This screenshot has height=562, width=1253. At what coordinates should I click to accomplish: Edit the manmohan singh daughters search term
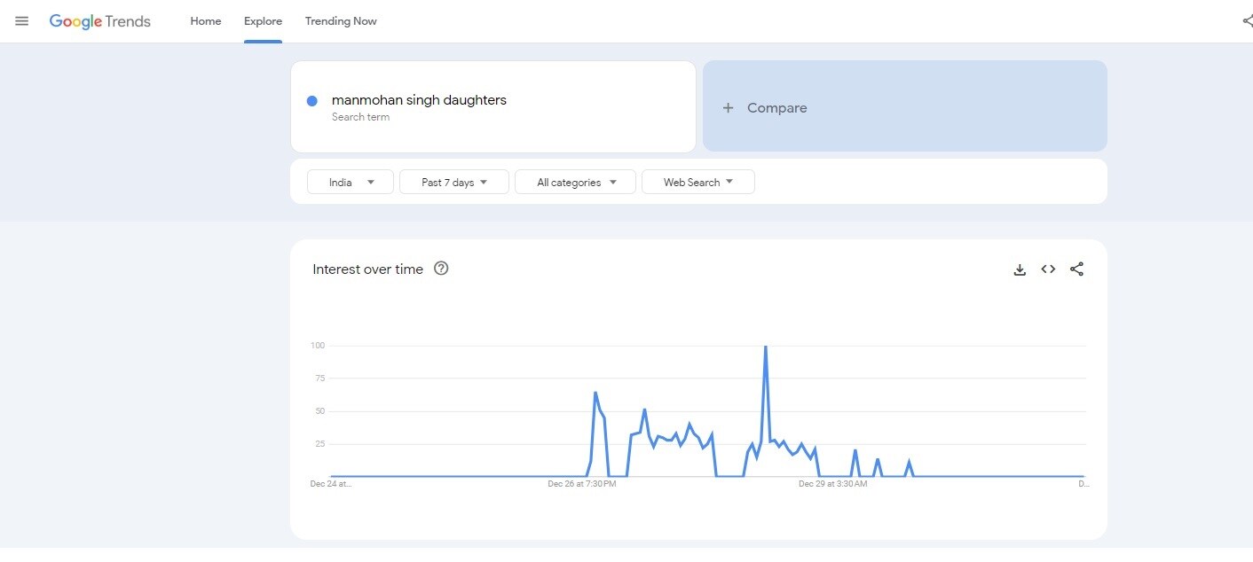(419, 100)
